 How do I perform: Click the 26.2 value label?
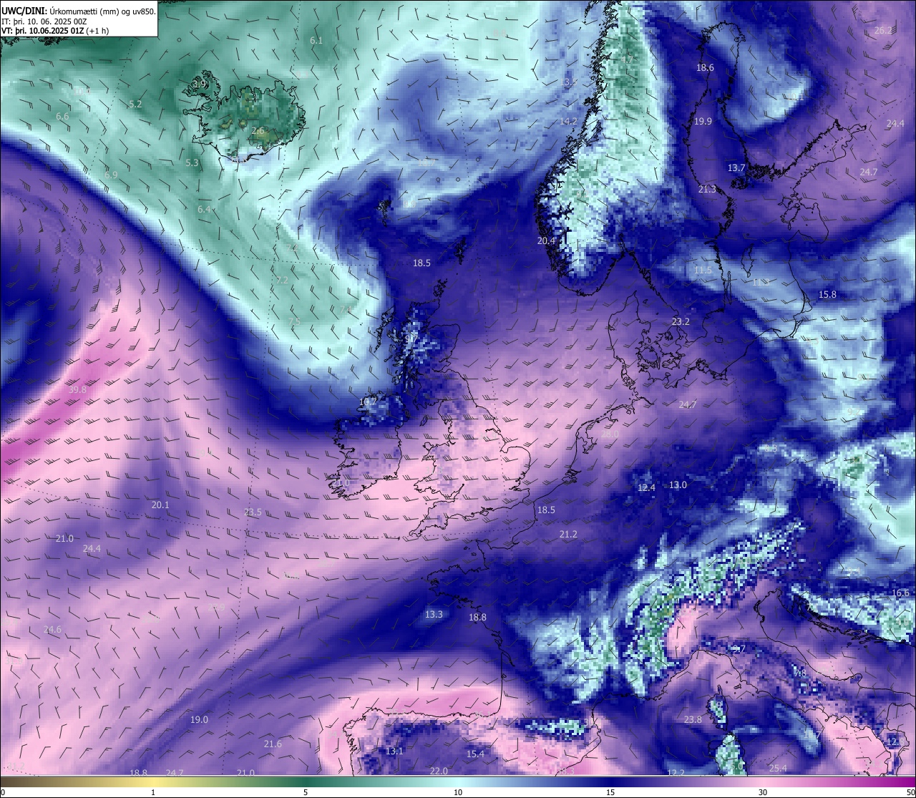coord(883,31)
